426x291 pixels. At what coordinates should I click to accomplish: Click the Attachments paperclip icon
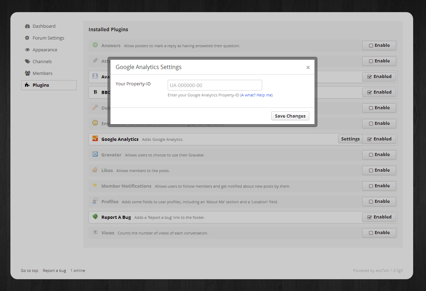(x=95, y=60)
